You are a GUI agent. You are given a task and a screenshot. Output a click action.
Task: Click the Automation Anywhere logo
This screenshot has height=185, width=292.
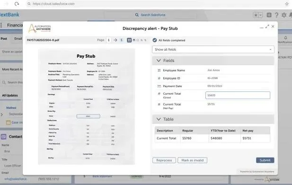[x=40, y=28]
